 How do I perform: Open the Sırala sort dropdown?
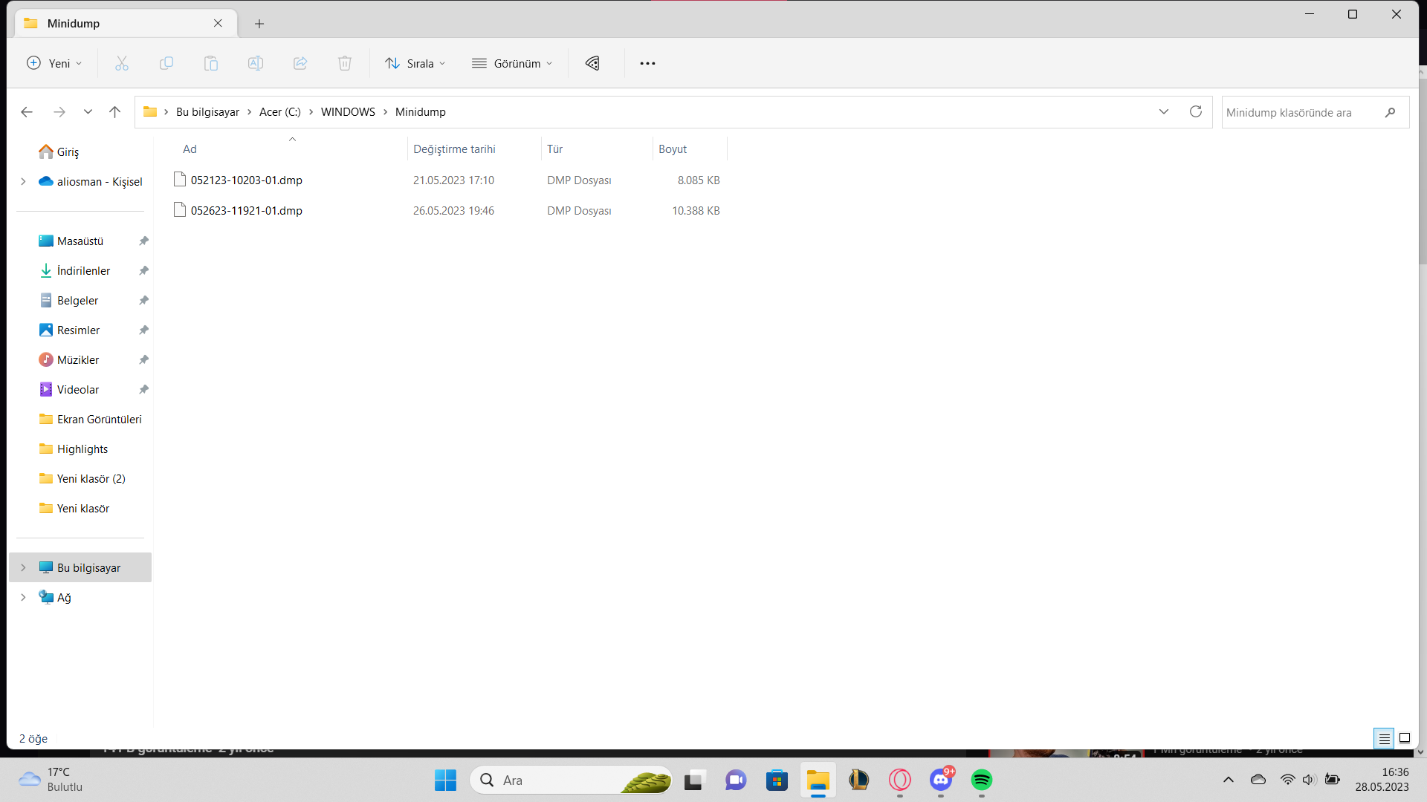tap(415, 63)
